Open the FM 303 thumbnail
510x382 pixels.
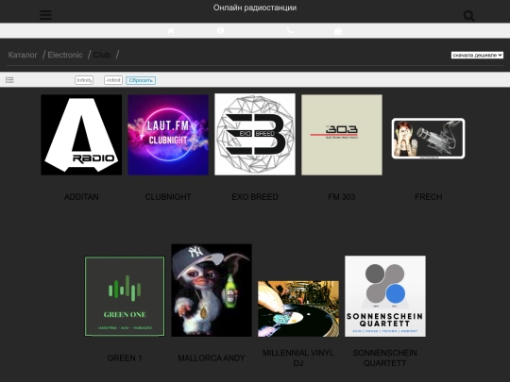(x=342, y=135)
